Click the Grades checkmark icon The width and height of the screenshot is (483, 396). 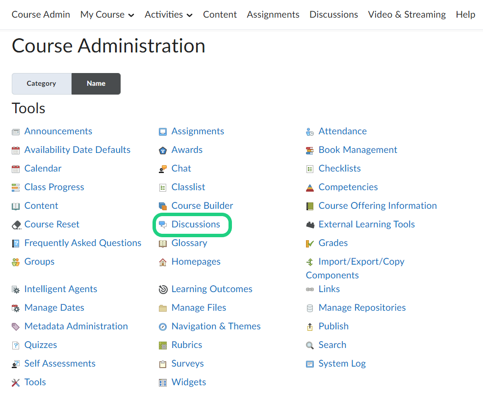(x=309, y=244)
